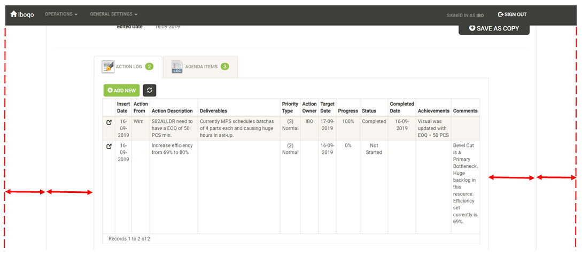Open the Increase efficiency row edit icon
Image resolution: width=582 pixels, height=257 pixels.
(108, 146)
